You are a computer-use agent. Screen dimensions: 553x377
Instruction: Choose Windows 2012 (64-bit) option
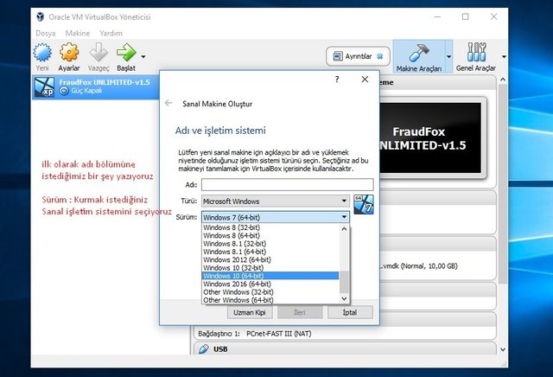tap(270, 259)
